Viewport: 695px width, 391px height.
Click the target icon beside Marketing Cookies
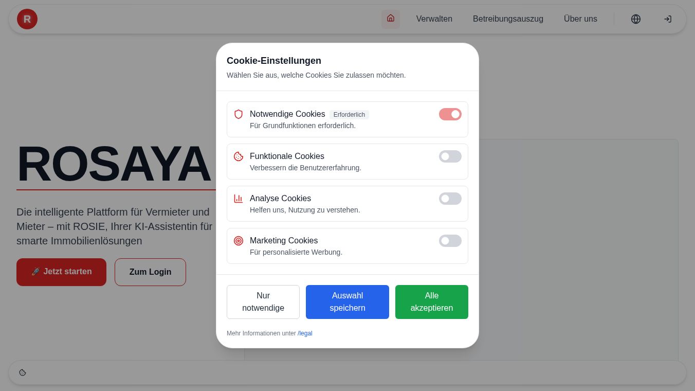239,241
